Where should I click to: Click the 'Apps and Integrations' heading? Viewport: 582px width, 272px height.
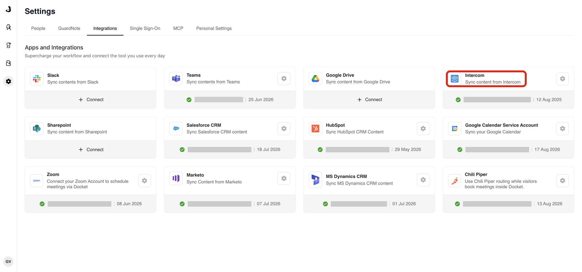pyautogui.click(x=54, y=47)
